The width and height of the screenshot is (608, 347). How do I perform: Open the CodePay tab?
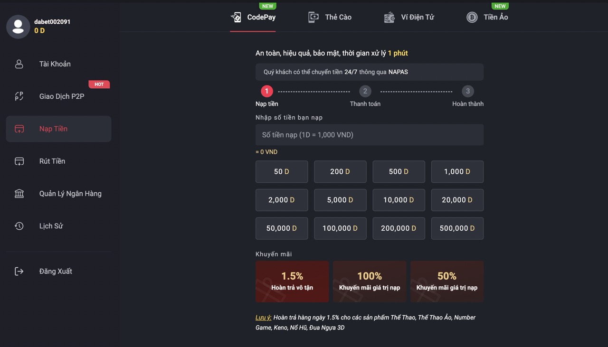tap(253, 18)
